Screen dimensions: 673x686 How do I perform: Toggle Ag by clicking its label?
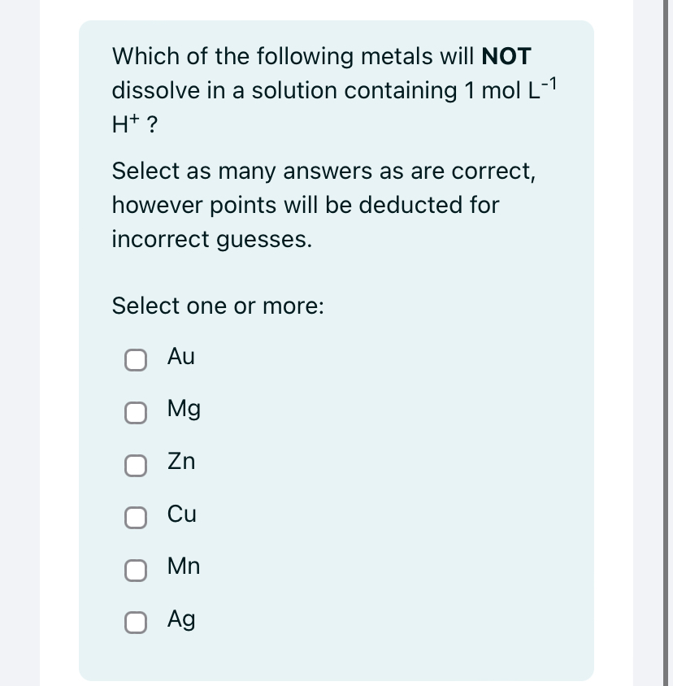[x=181, y=619]
